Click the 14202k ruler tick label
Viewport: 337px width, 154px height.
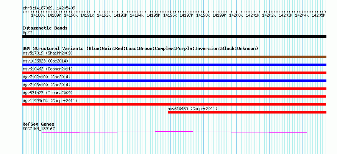(269, 15)
